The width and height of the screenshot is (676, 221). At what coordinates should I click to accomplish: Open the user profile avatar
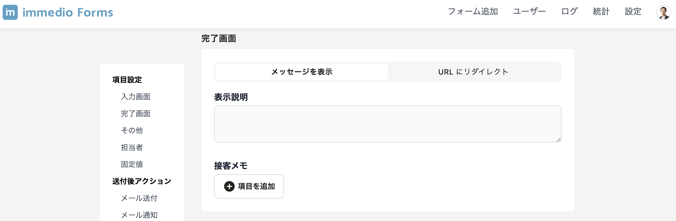(663, 12)
